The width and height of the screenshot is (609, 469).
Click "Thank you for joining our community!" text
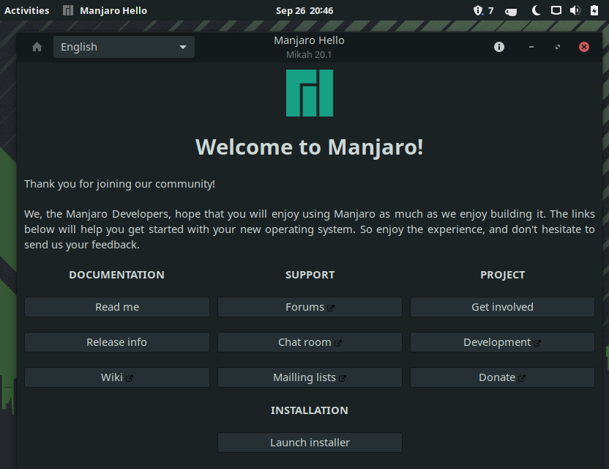click(x=119, y=184)
